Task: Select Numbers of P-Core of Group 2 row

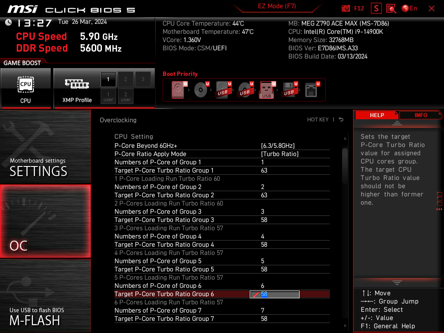Action: (x=222, y=187)
